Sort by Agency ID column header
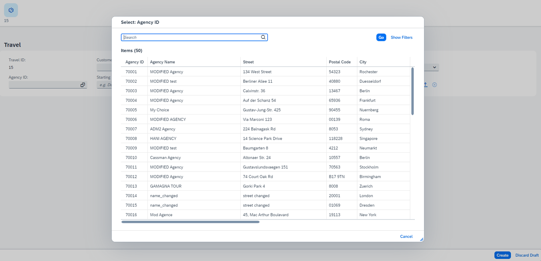The height and width of the screenshot is (261, 541). pyautogui.click(x=135, y=62)
